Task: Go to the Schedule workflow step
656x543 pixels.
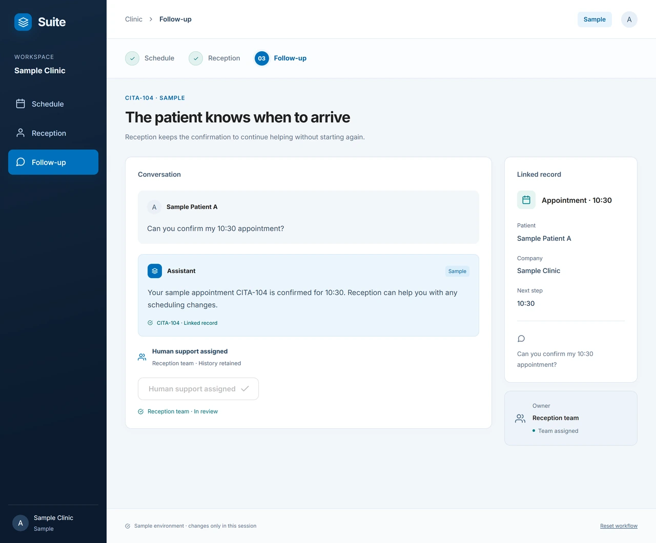Action: point(150,58)
